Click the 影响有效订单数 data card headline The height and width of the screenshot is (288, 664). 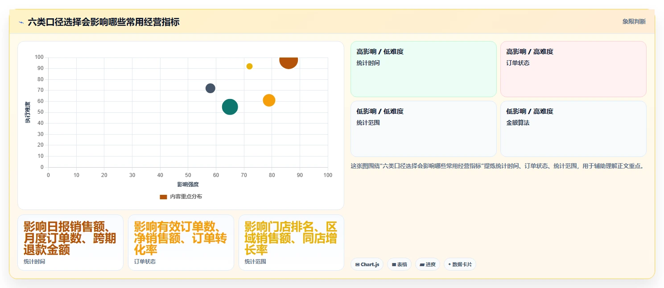[x=181, y=238]
